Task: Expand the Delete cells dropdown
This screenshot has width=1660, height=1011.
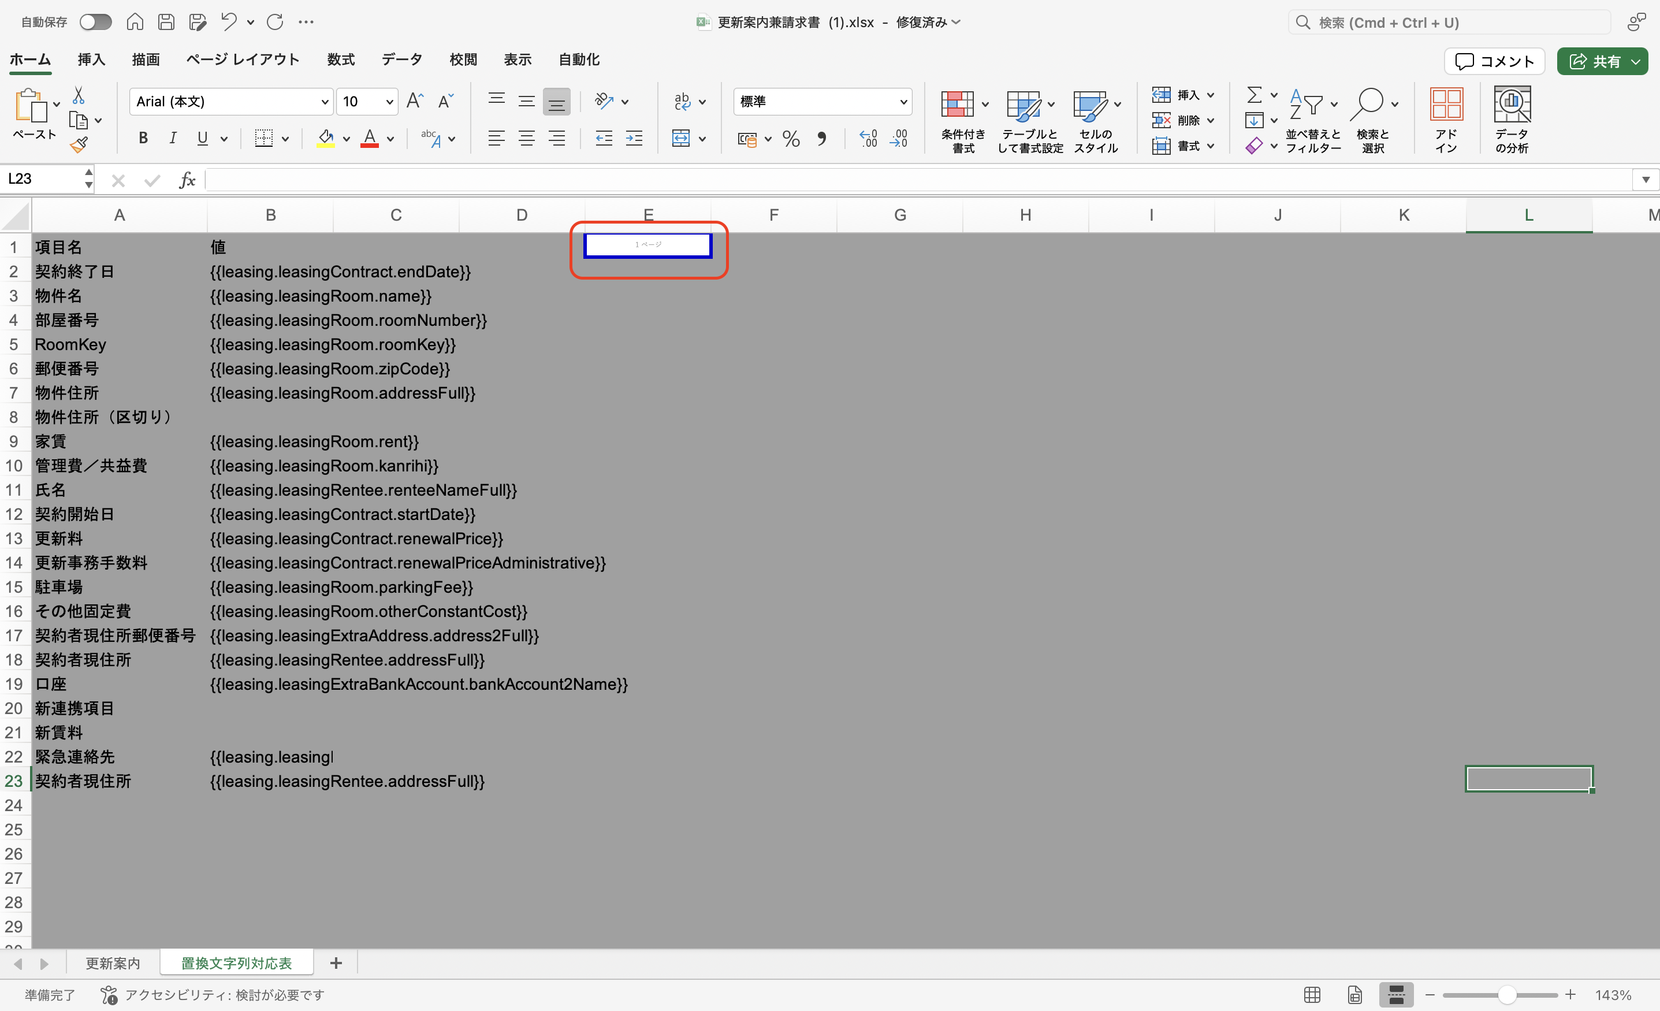Action: [1211, 121]
